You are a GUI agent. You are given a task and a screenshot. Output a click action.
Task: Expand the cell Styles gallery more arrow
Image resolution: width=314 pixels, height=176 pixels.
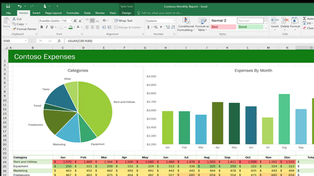click(266, 28)
